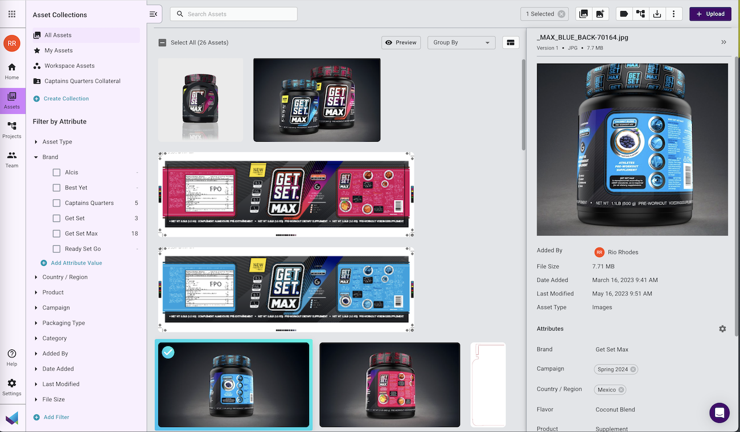Click the add to project workflow icon
The height and width of the screenshot is (432, 740).
tap(640, 14)
